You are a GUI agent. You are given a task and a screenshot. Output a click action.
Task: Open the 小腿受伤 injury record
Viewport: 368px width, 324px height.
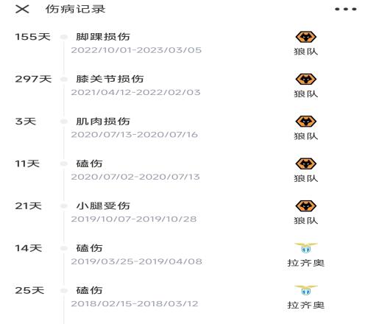tap(103, 206)
